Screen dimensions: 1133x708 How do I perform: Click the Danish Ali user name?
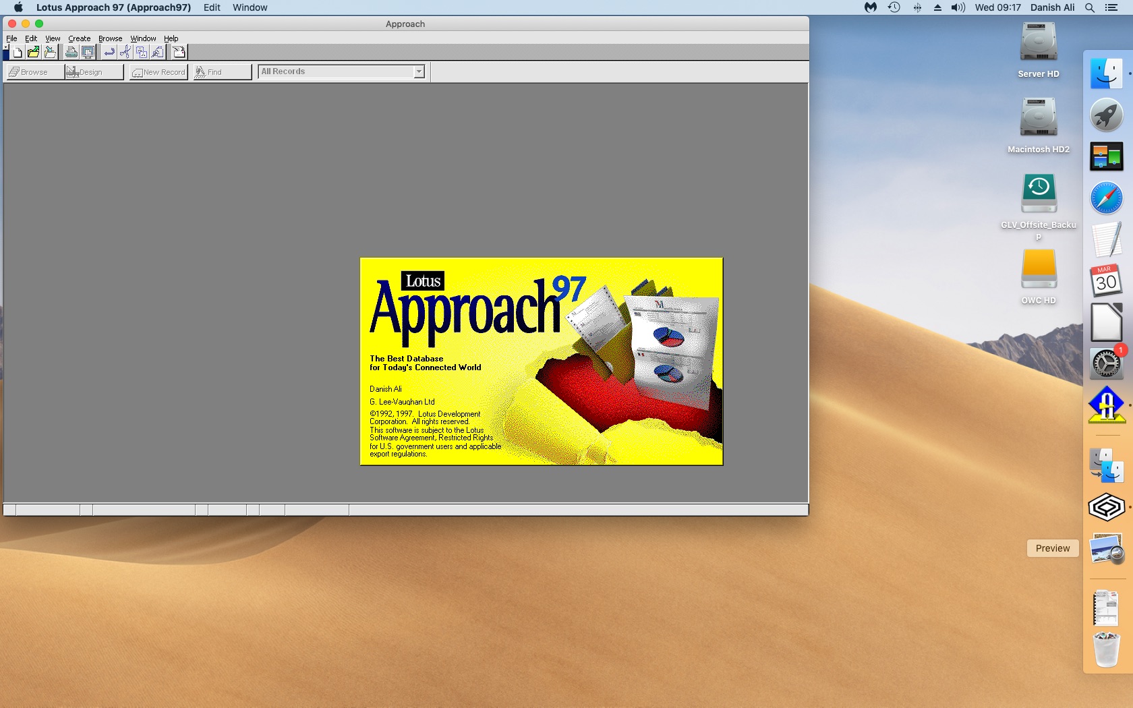(1052, 7)
